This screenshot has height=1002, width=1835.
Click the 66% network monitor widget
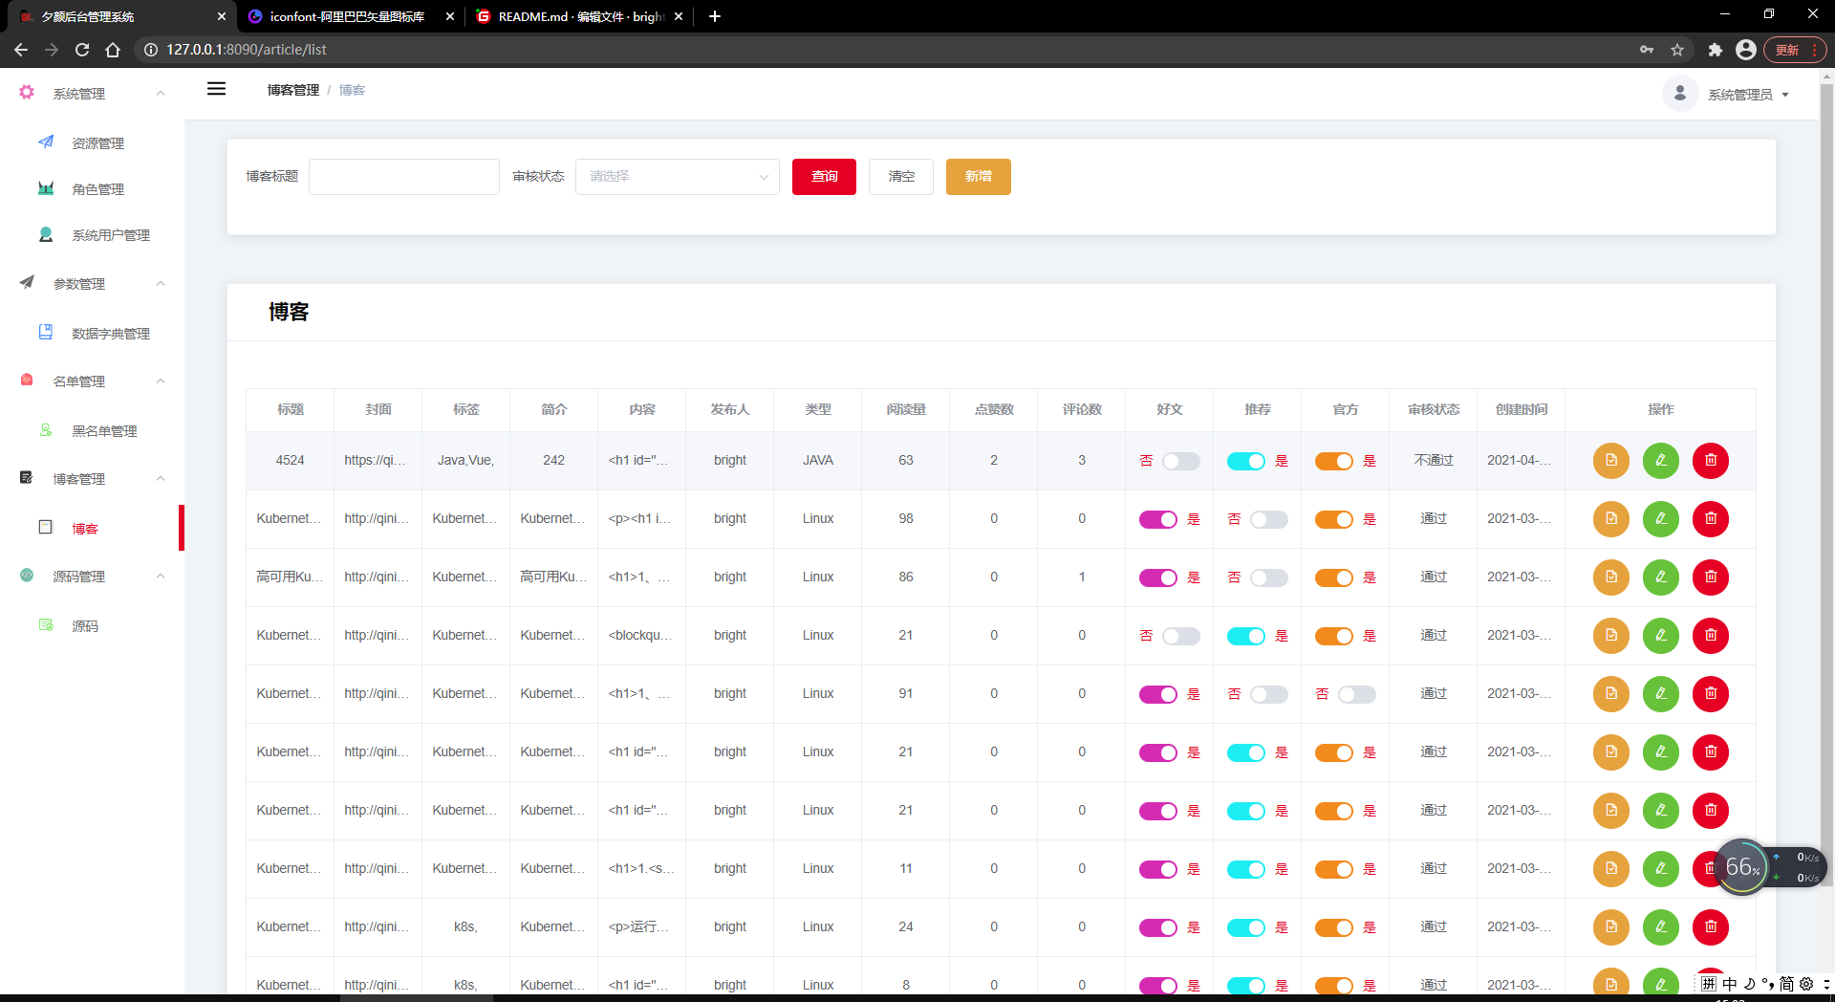[1743, 867]
